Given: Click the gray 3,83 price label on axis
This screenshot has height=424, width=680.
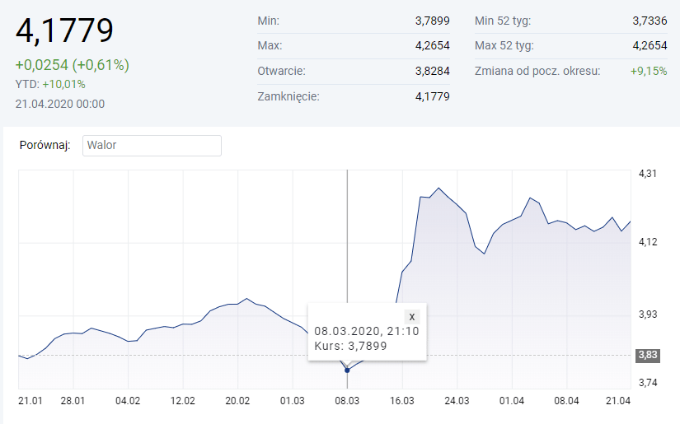Looking at the screenshot, I should click(646, 355).
